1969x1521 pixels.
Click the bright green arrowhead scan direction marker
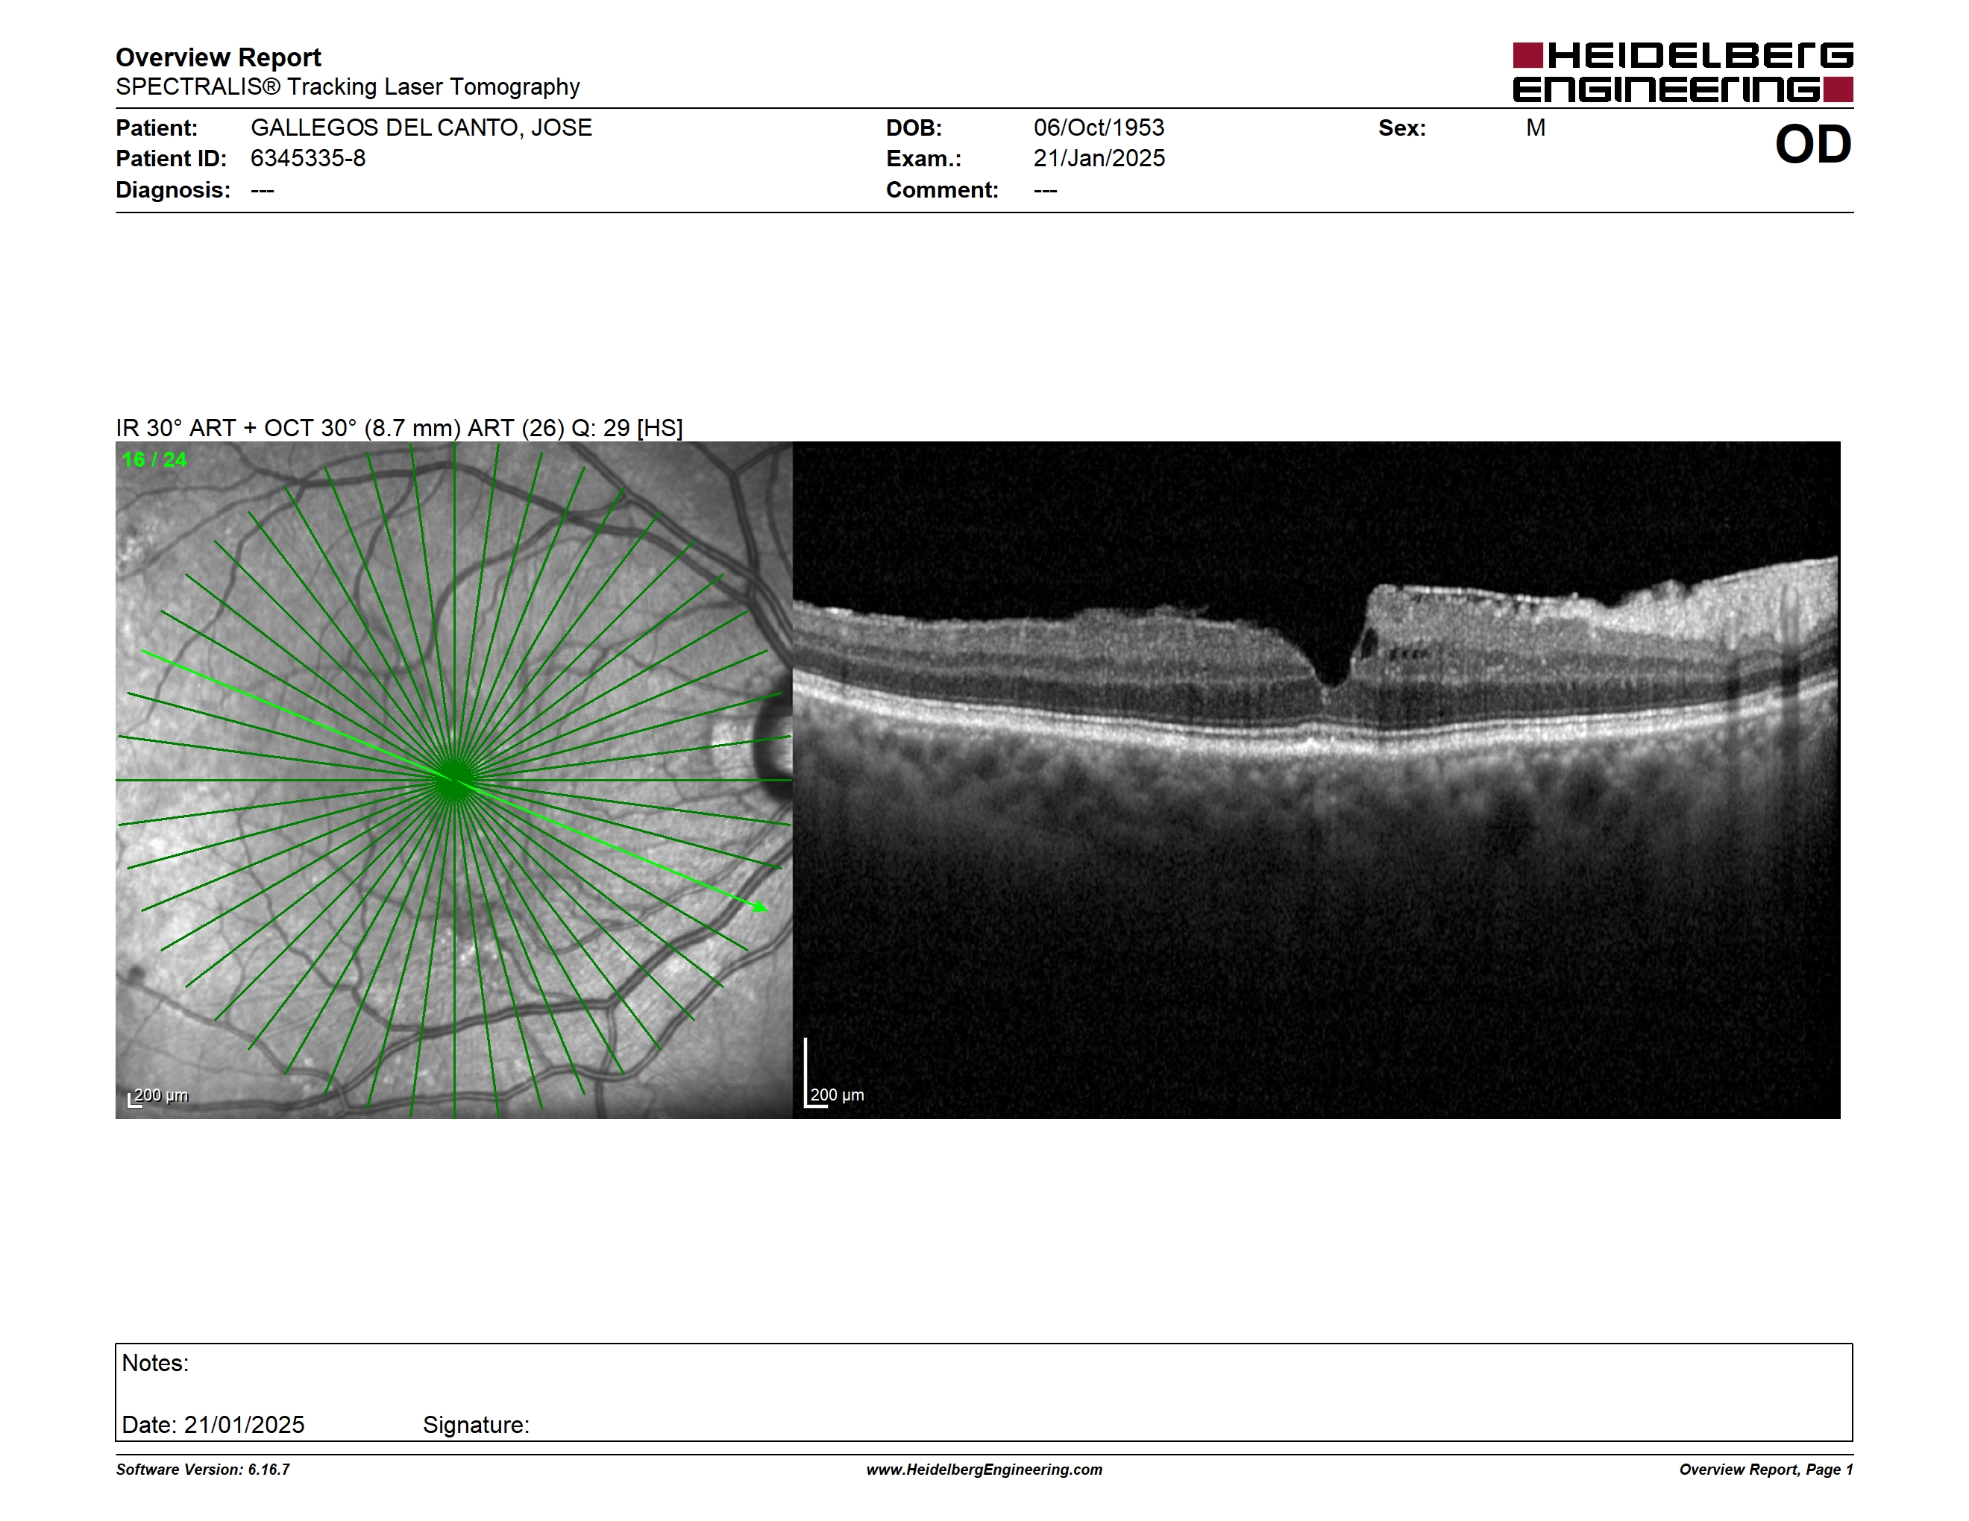760,907
